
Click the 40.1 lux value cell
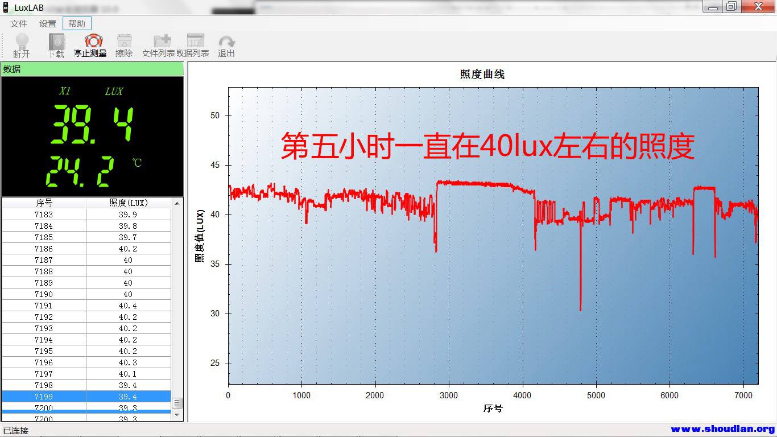[x=128, y=374]
